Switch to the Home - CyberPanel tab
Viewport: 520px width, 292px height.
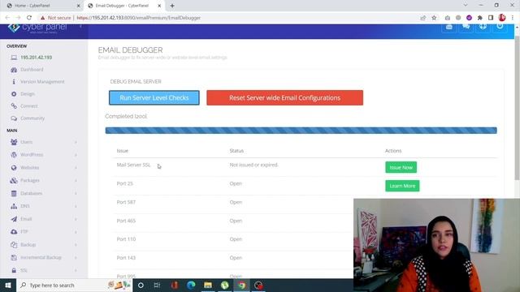pyautogui.click(x=42, y=6)
